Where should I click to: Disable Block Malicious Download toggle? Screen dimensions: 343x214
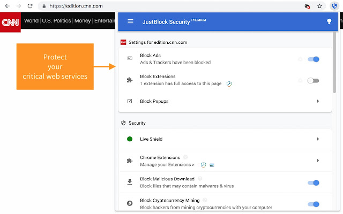tap(314, 182)
